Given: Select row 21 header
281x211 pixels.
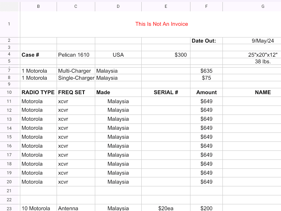Looking at the screenshot, I should point(9,191).
